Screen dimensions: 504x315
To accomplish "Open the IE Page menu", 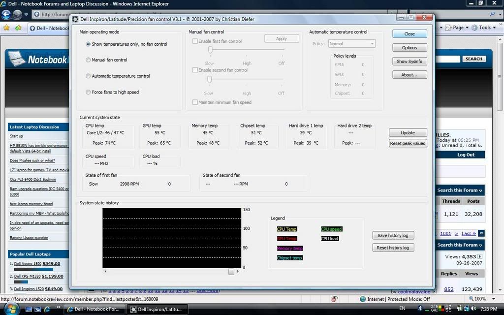I will (457, 28).
